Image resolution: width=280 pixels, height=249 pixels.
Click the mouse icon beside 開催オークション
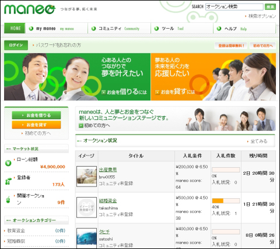[x=8, y=199]
